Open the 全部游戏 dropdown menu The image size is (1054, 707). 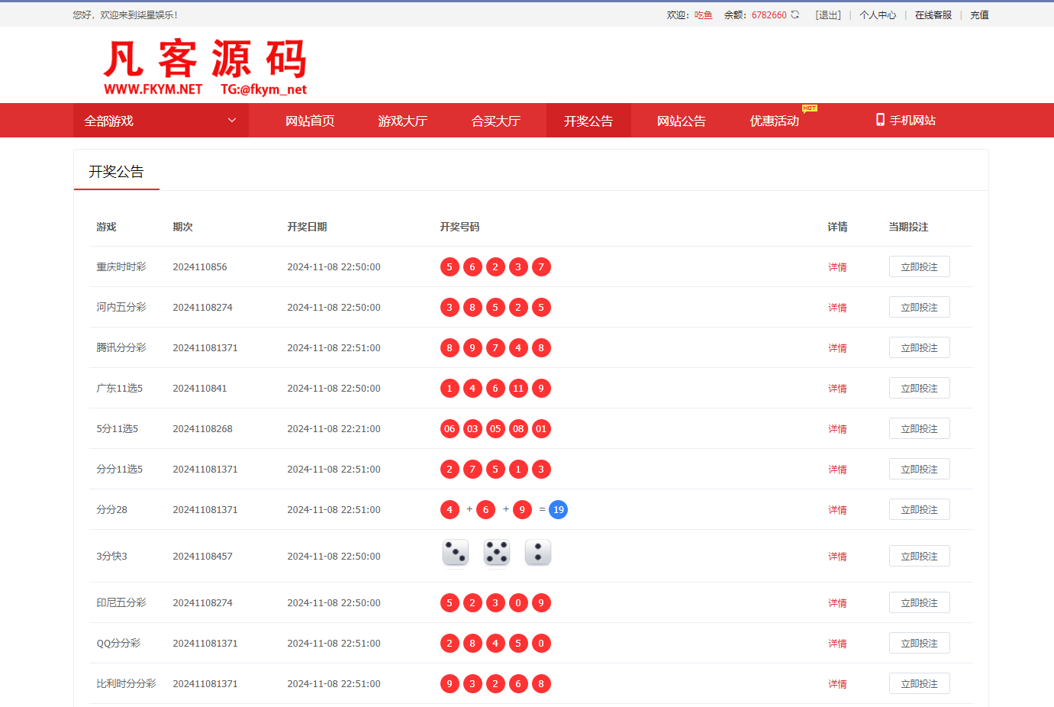160,120
